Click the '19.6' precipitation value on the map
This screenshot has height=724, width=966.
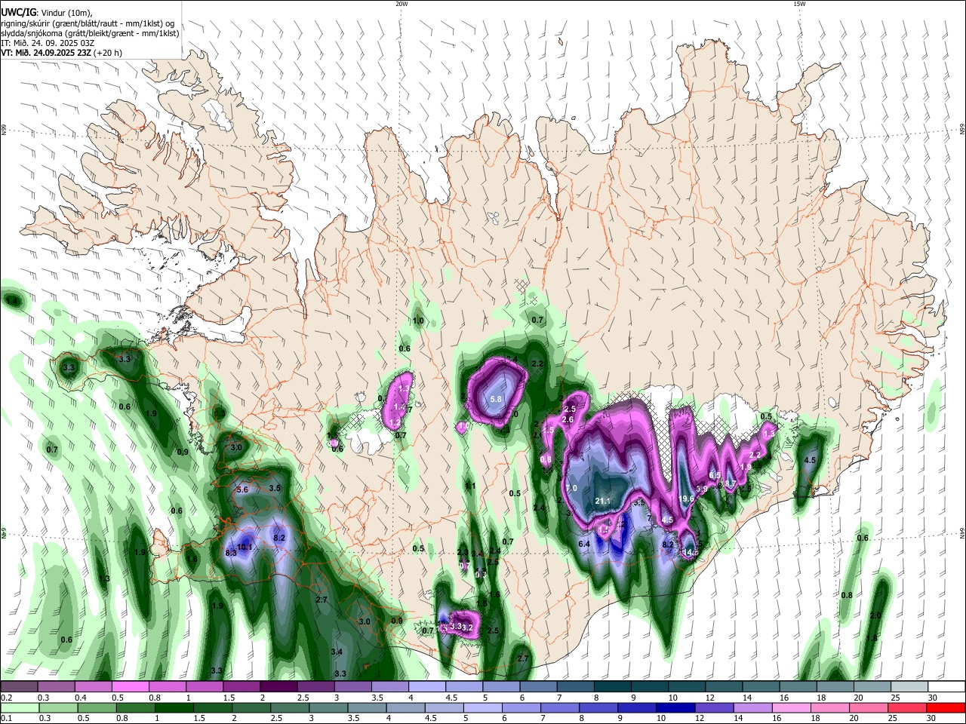click(686, 499)
